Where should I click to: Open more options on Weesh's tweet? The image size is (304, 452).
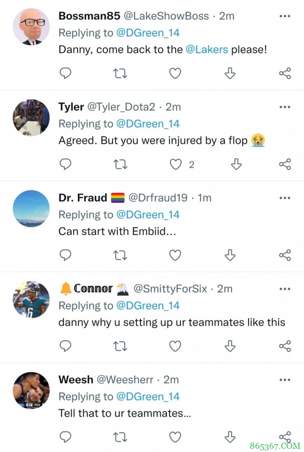pyautogui.click(x=285, y=379)
